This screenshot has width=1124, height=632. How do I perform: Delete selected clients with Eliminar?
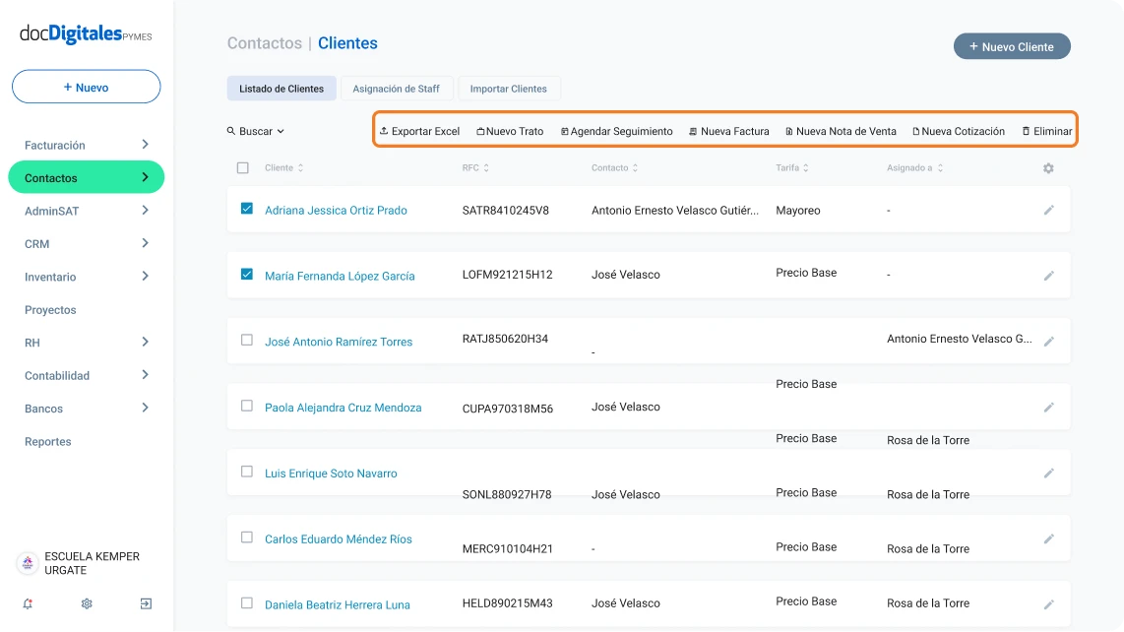coord(1047,131)
